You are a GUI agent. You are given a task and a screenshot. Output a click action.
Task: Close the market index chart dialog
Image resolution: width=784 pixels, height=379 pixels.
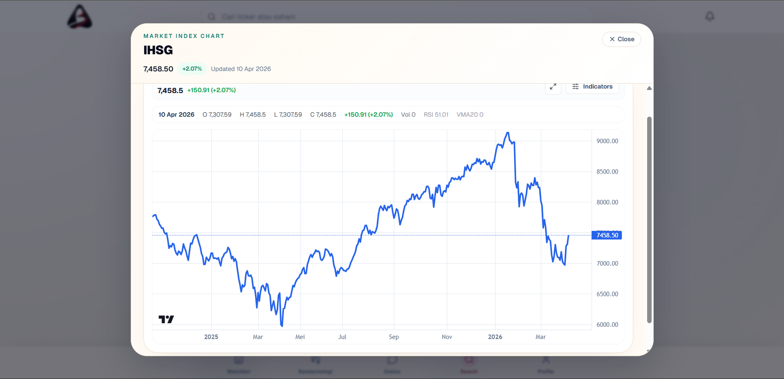coord(621,39)
